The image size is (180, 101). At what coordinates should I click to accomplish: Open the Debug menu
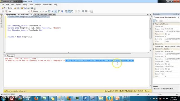click(25, 4)
